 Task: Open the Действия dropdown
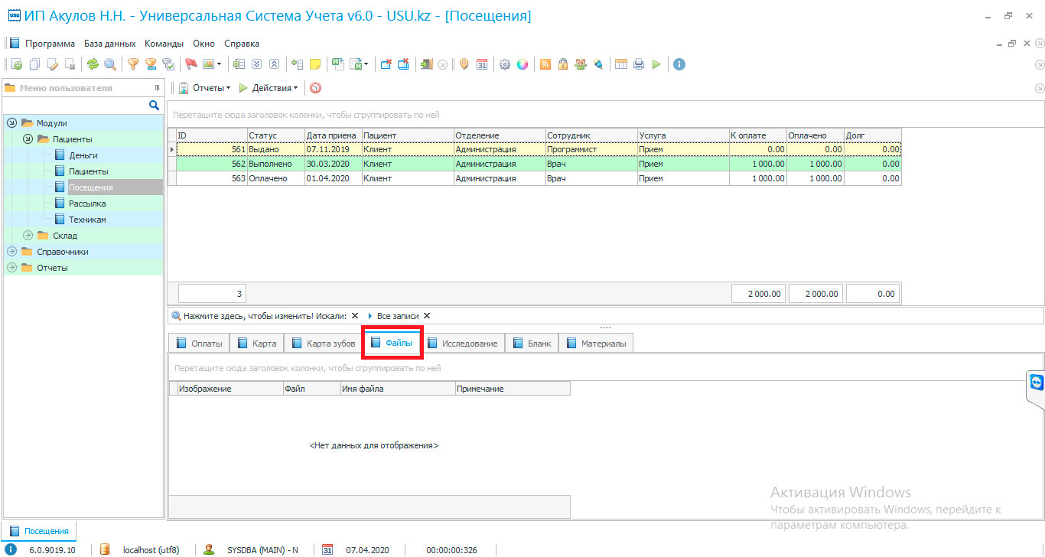269,88
